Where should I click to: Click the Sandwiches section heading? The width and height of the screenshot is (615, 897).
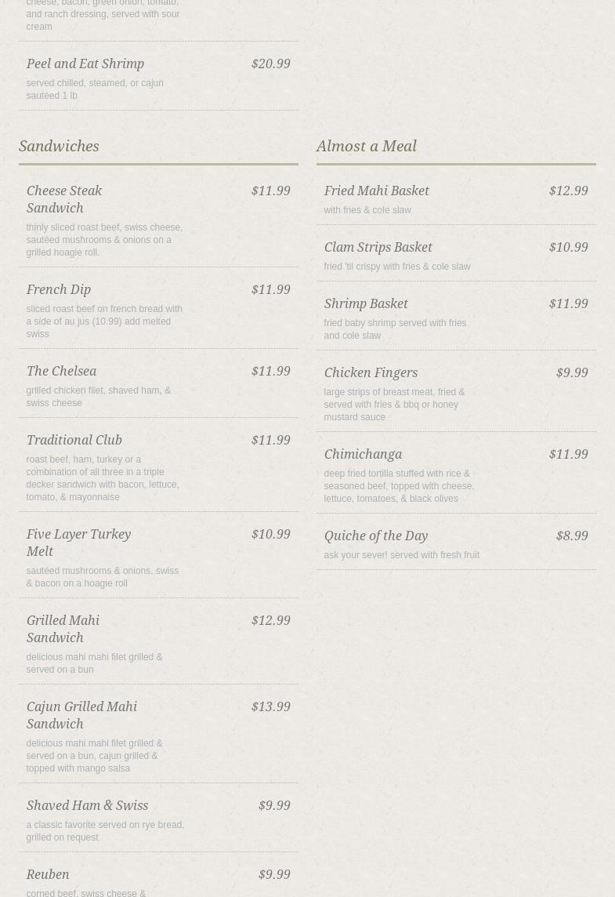59,147
